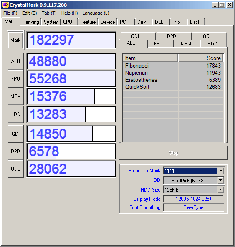Switch to the Back tab
This screenshot has height=247, width=235.
196,22
